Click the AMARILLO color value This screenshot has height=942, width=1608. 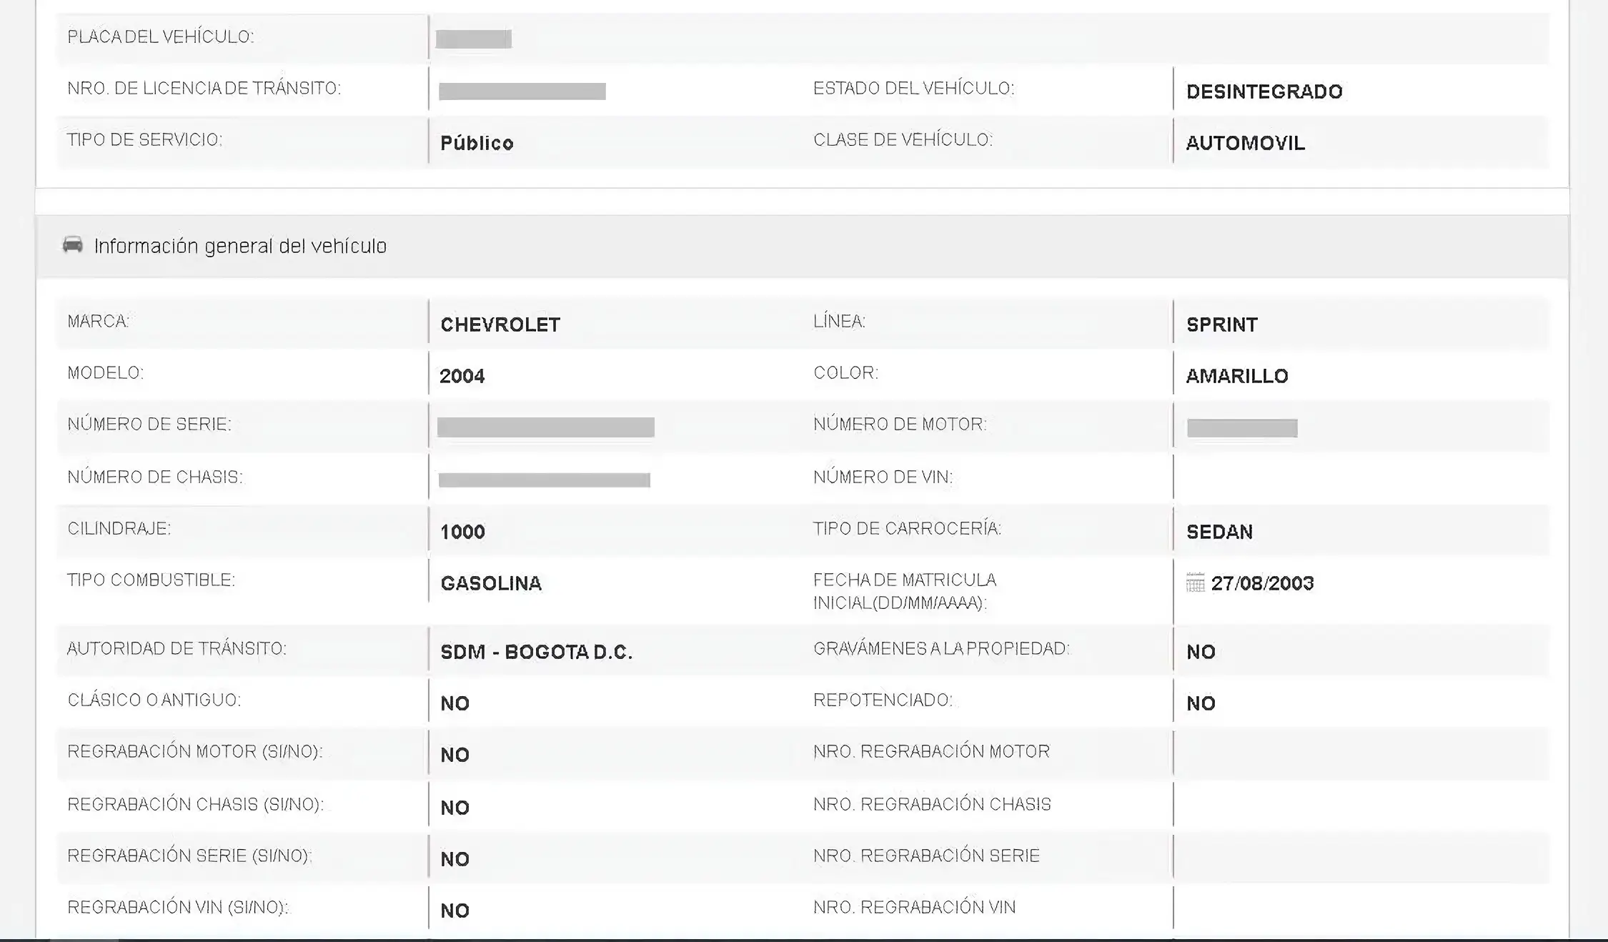[1237, 376]
